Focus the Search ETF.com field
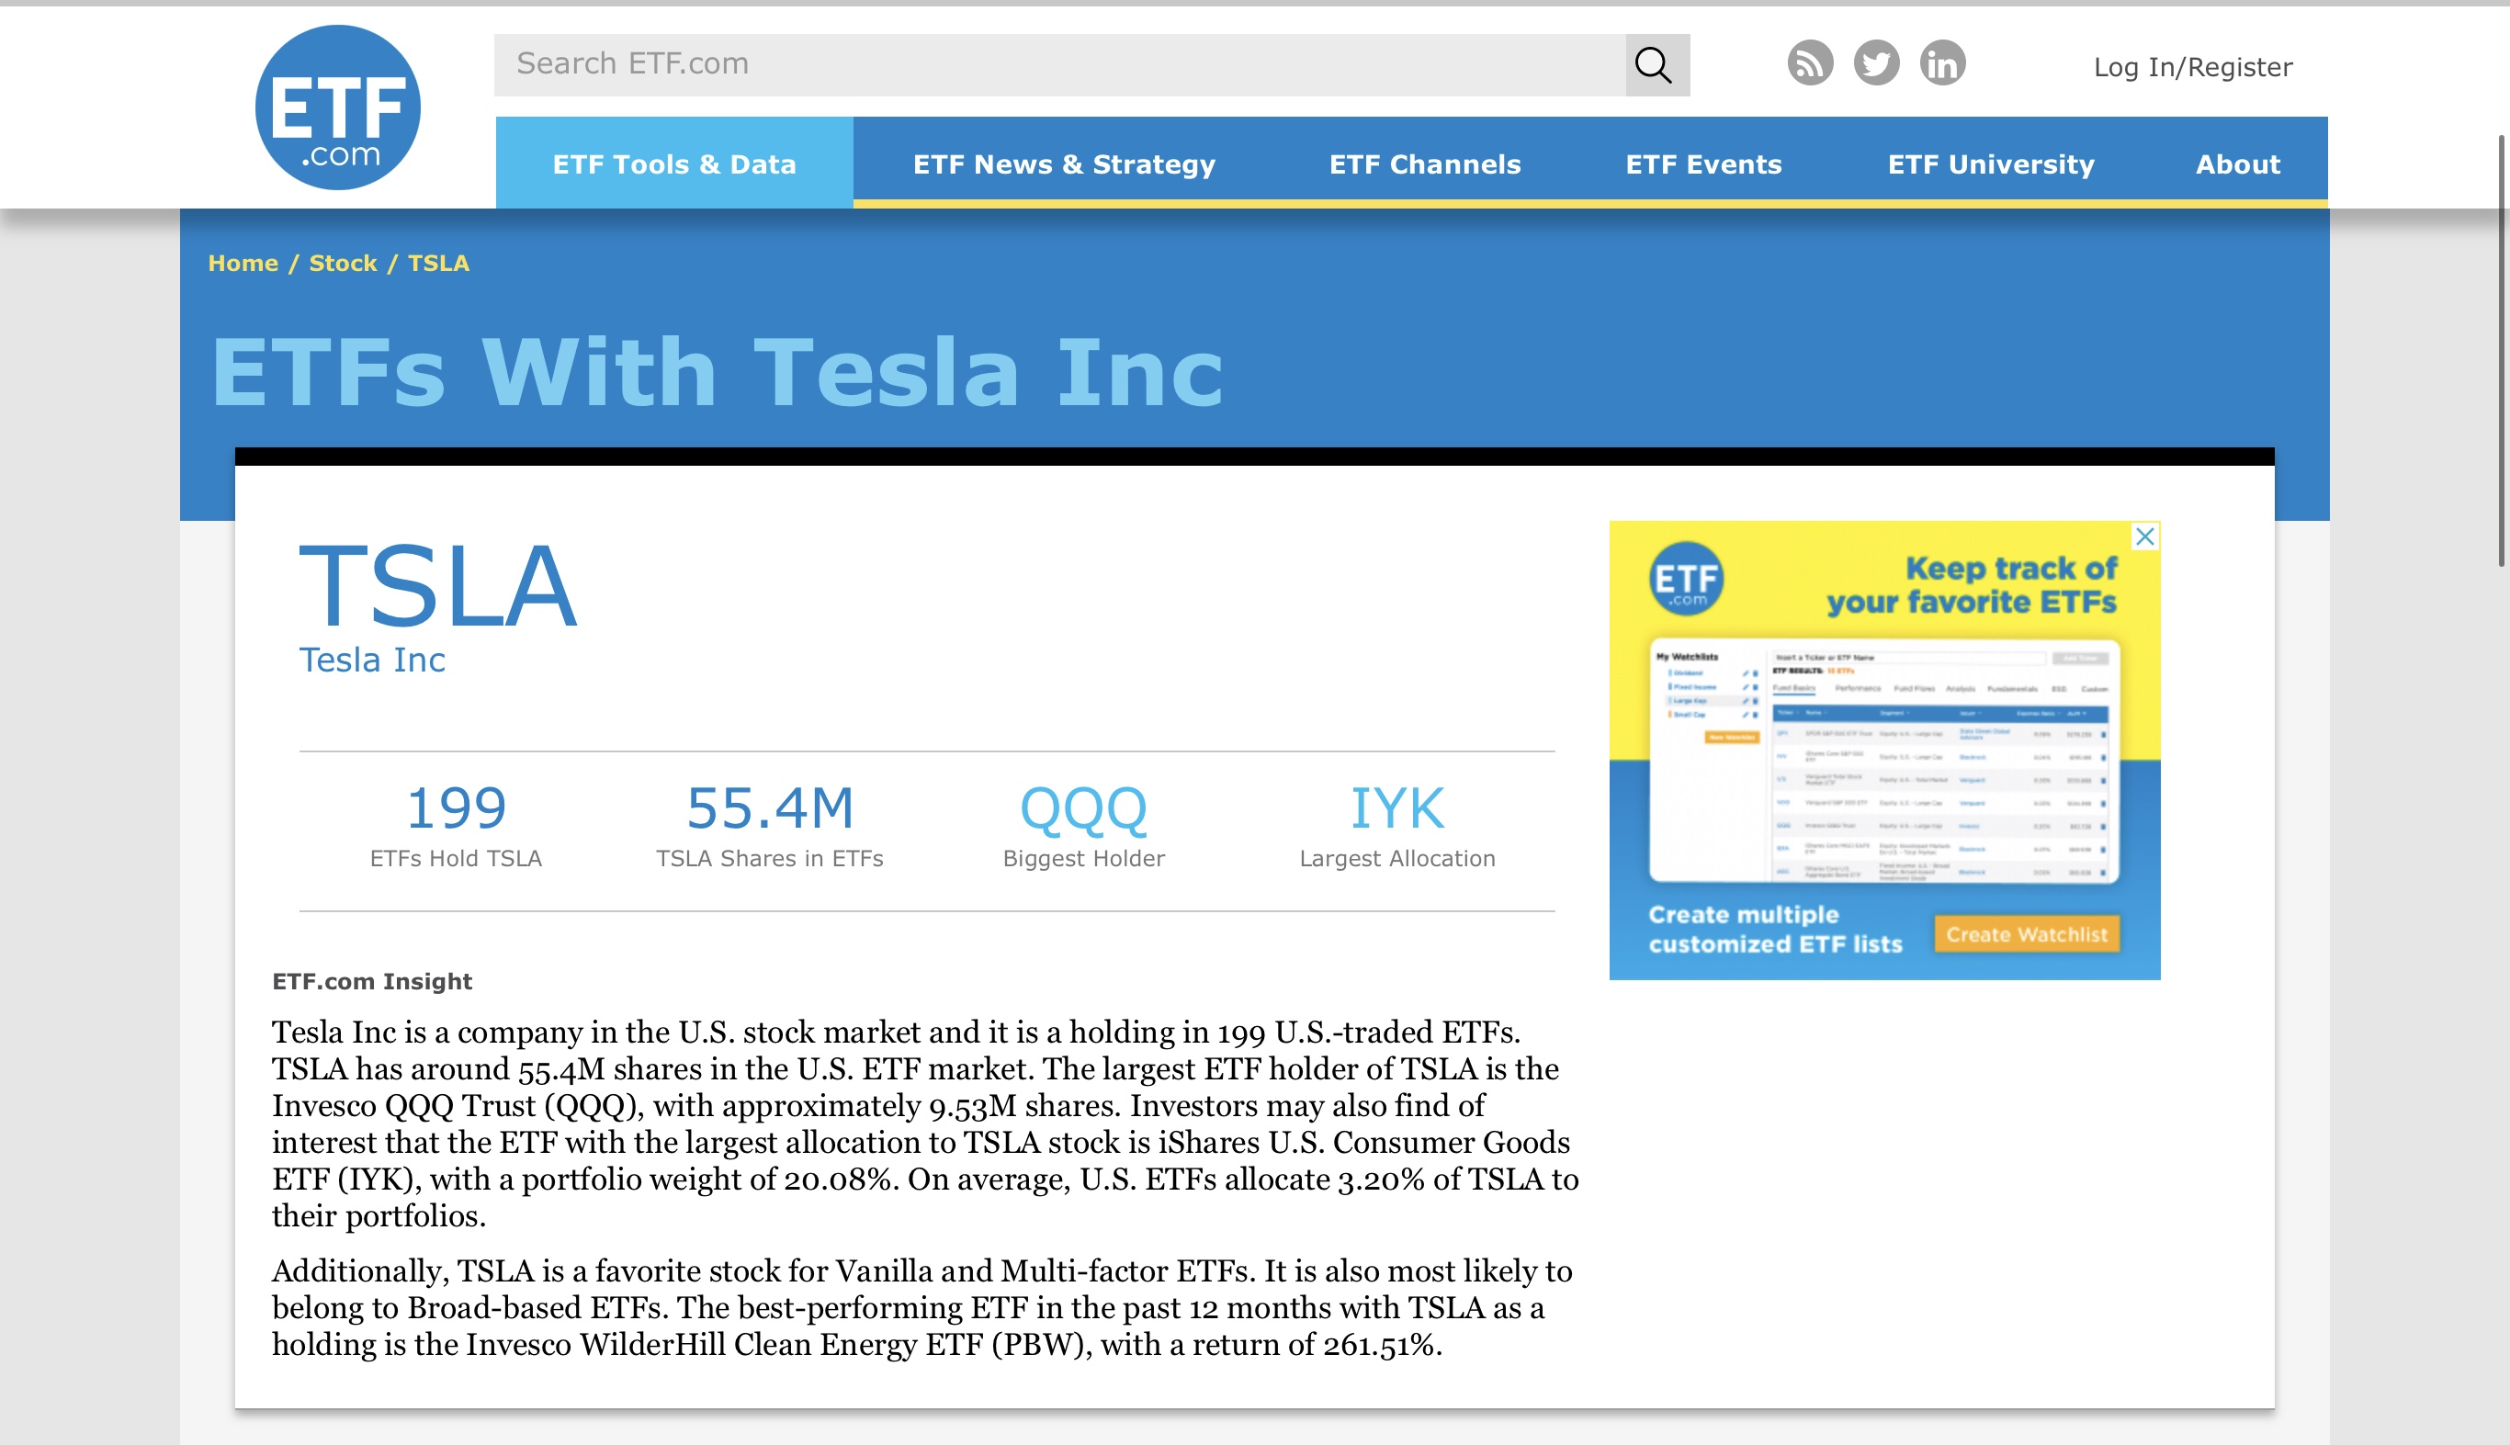Screen dimensions: 2510x1445 point(1059,64)
